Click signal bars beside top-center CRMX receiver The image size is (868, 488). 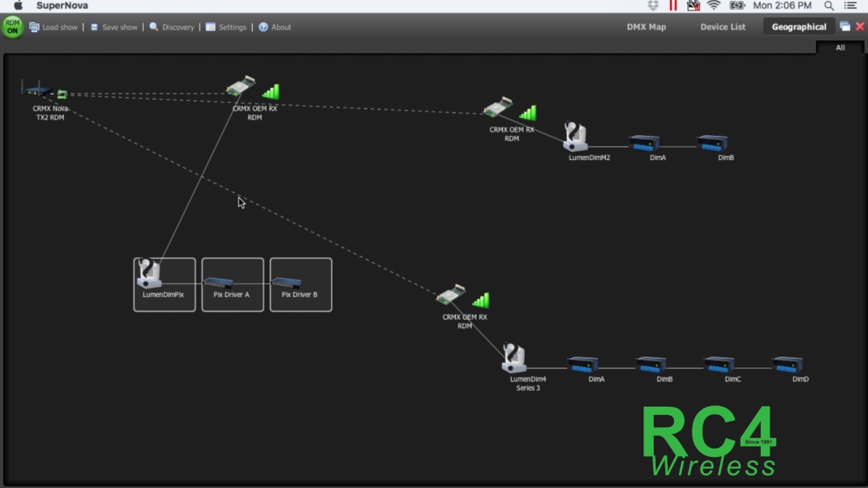point(271,91)
